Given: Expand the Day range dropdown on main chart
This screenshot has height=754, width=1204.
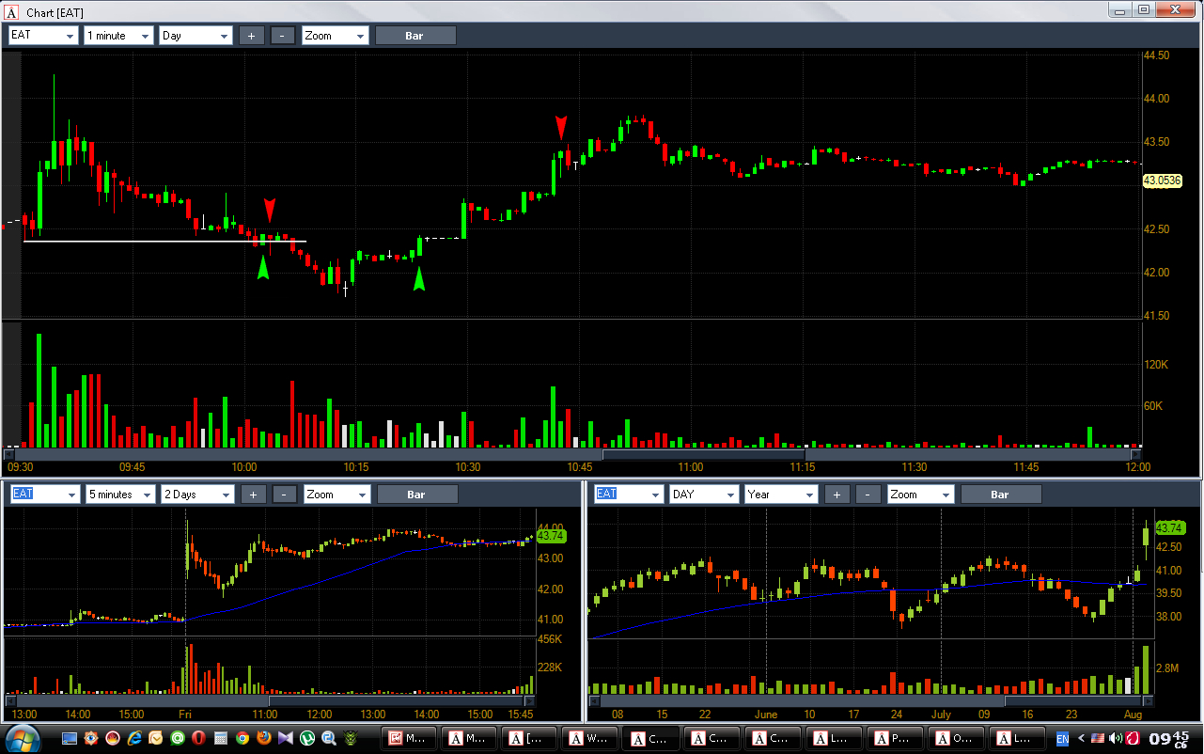Looking at the screenshot, I should click(x=195, y=36).
